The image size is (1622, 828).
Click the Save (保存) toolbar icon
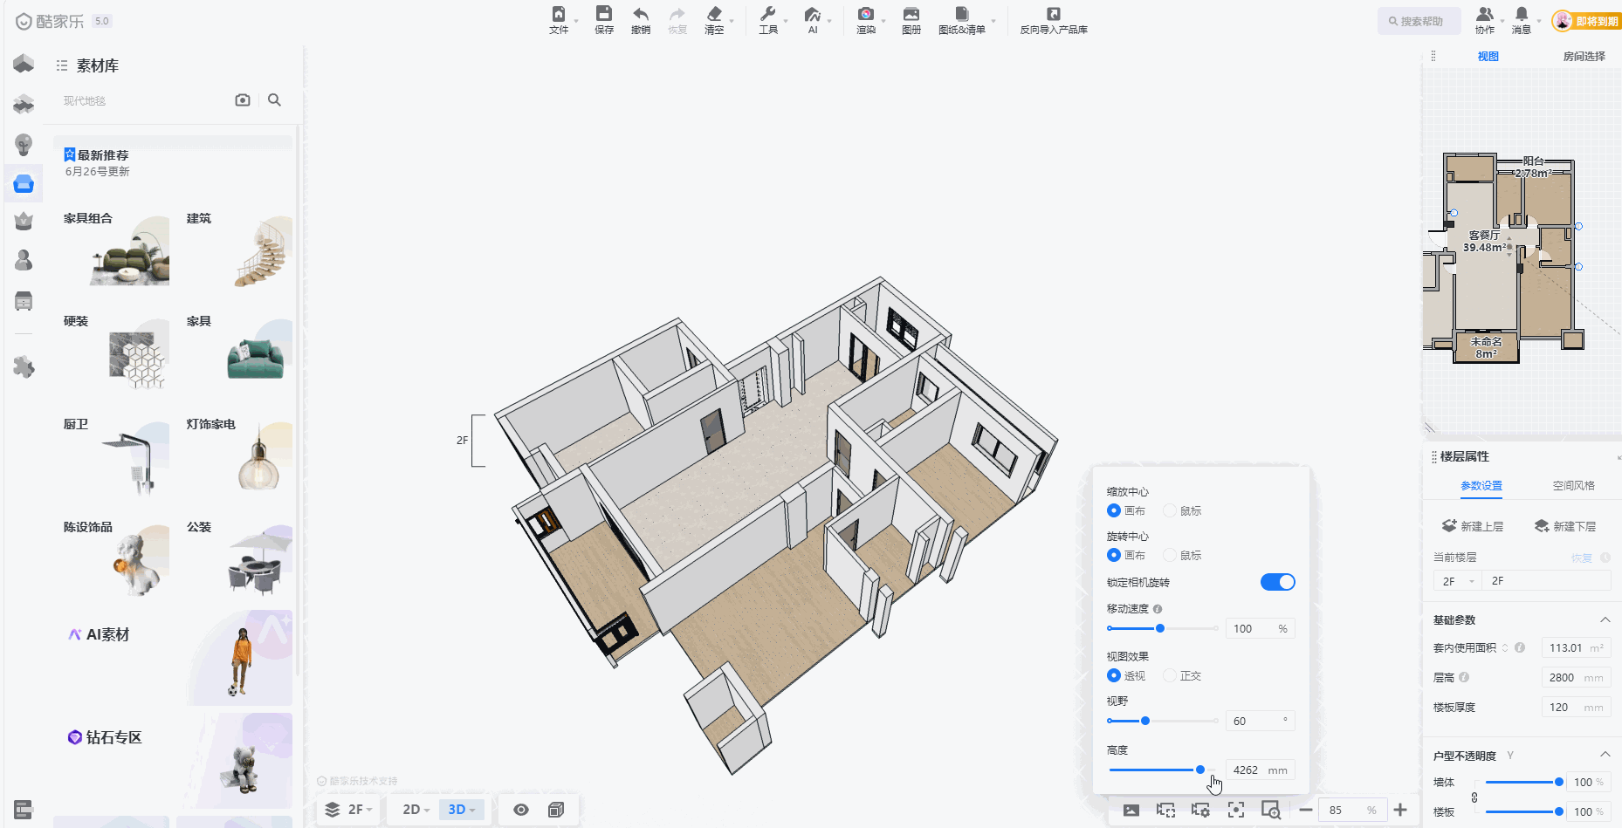tap(604, 15)
